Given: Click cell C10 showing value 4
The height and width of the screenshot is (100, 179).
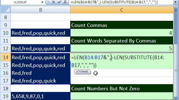Looking at the screenshot, I should tap(122, 33).
